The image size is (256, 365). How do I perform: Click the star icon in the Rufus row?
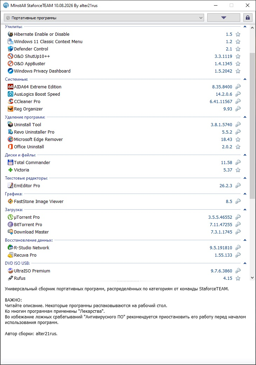point(238,278)
